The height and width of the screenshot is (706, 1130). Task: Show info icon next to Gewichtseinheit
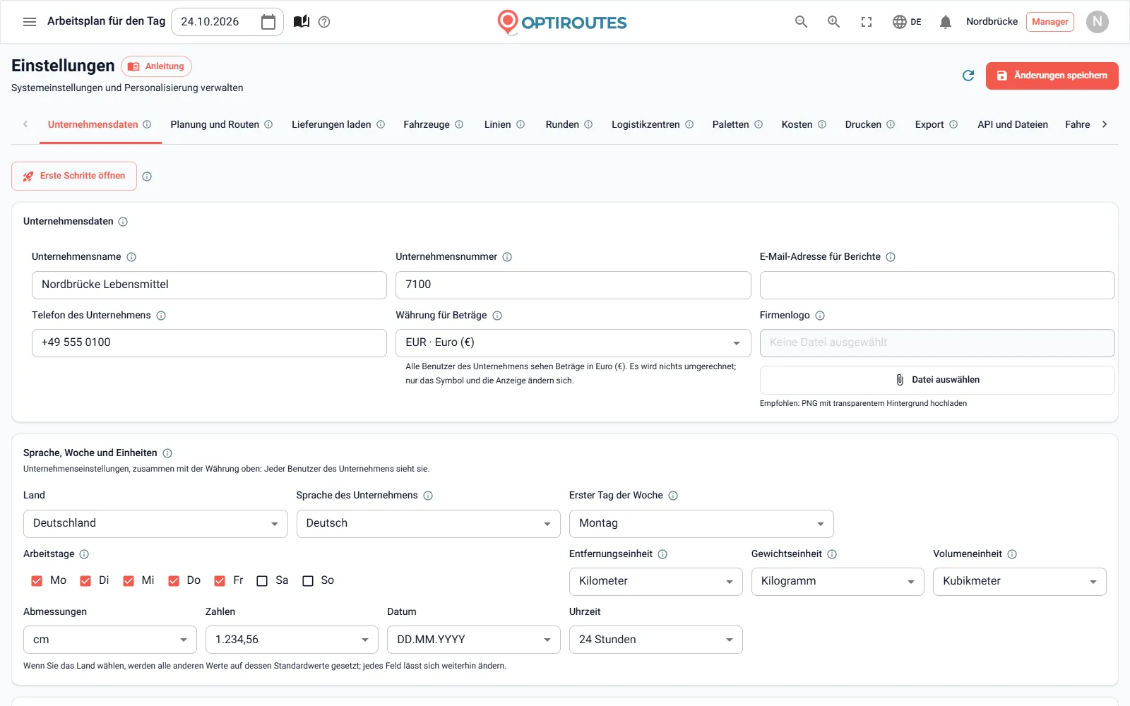point(832,554)
